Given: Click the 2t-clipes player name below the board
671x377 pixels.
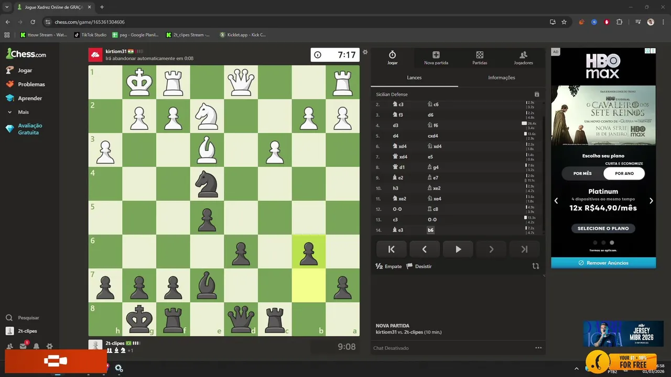Looking at the screenshot, I should [115, 343].
